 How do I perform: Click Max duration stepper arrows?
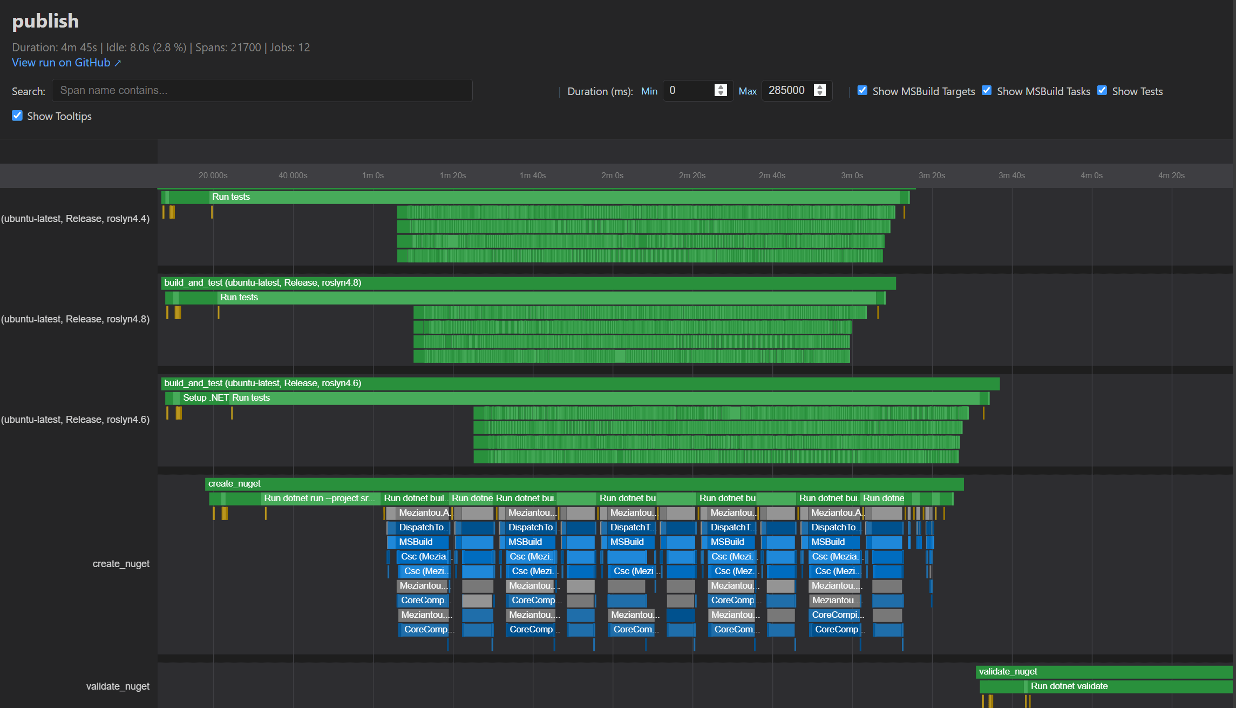point(820,90)
